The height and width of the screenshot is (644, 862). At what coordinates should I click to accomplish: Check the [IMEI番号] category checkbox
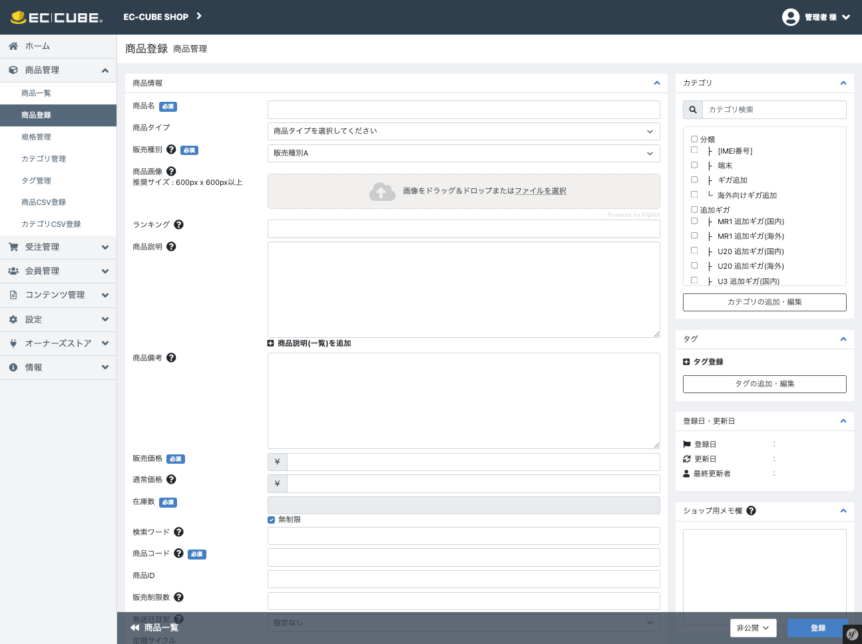click(694, 150)
